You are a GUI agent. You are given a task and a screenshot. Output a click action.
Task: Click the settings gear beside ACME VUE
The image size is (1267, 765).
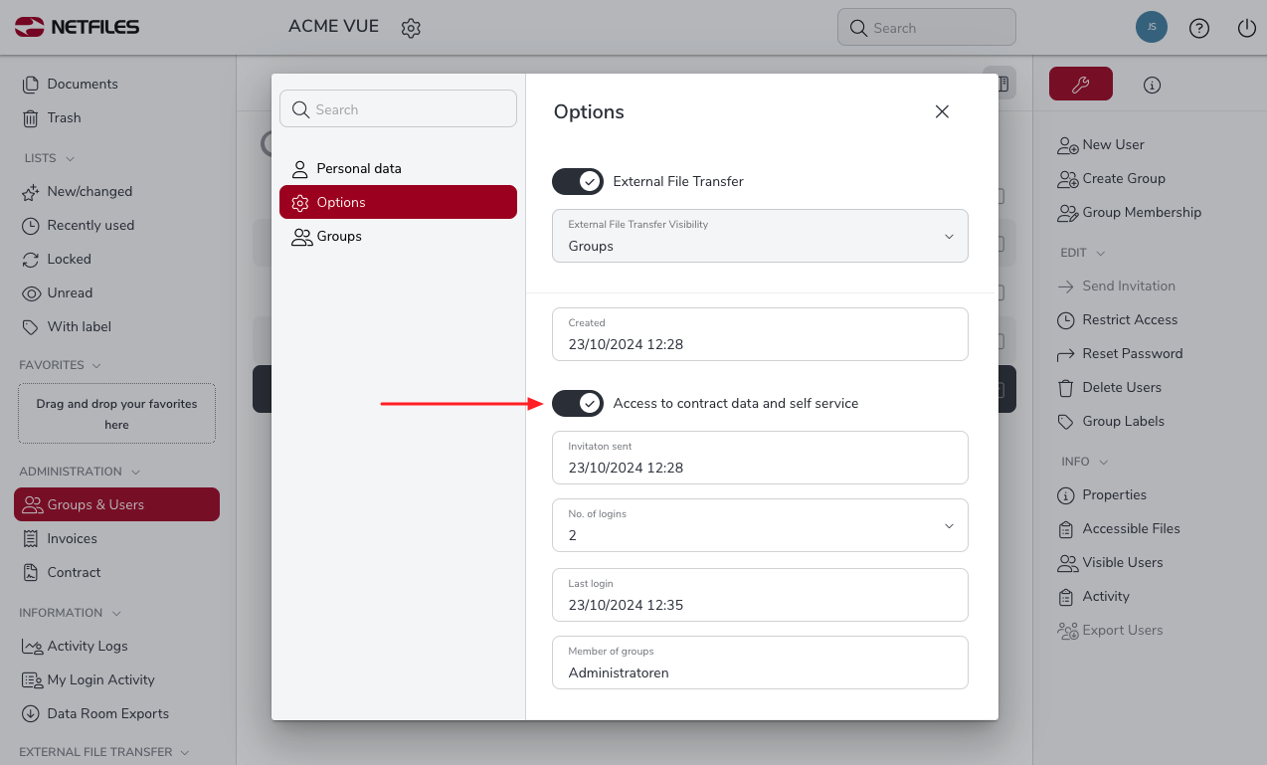pyautogui.click(x=411, y=28)
